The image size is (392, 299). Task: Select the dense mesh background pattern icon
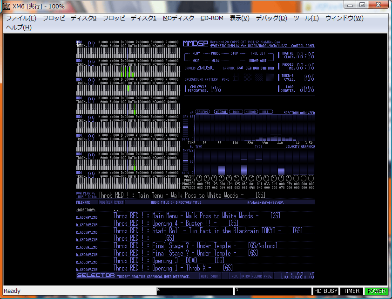pyautogui.click(x=270, y=78)
